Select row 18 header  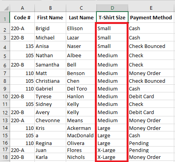pyautogui.click(x=5, y=157)
